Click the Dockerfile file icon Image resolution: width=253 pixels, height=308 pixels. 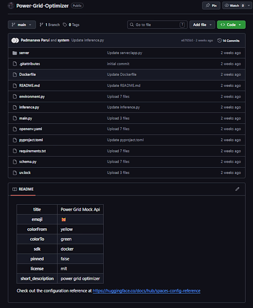pyautogui.click(x=15, y=74)
